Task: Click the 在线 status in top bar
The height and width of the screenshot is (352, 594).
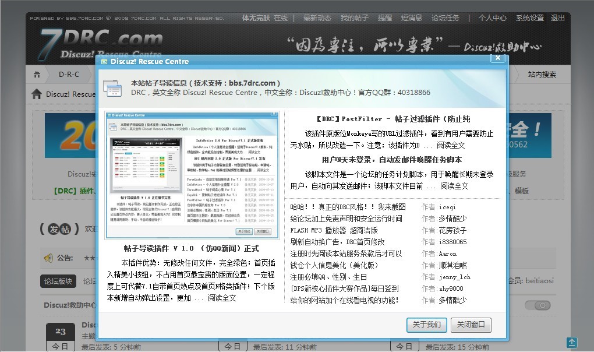Action: [281, 18]
